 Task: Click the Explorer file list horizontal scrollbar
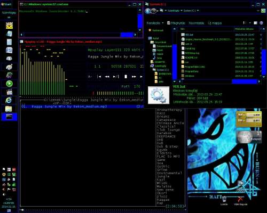coord(245,81)
